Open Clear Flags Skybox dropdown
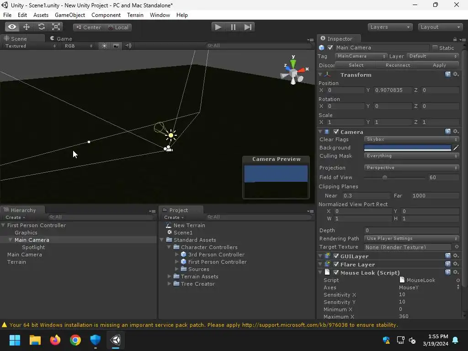 coord(411,139)
